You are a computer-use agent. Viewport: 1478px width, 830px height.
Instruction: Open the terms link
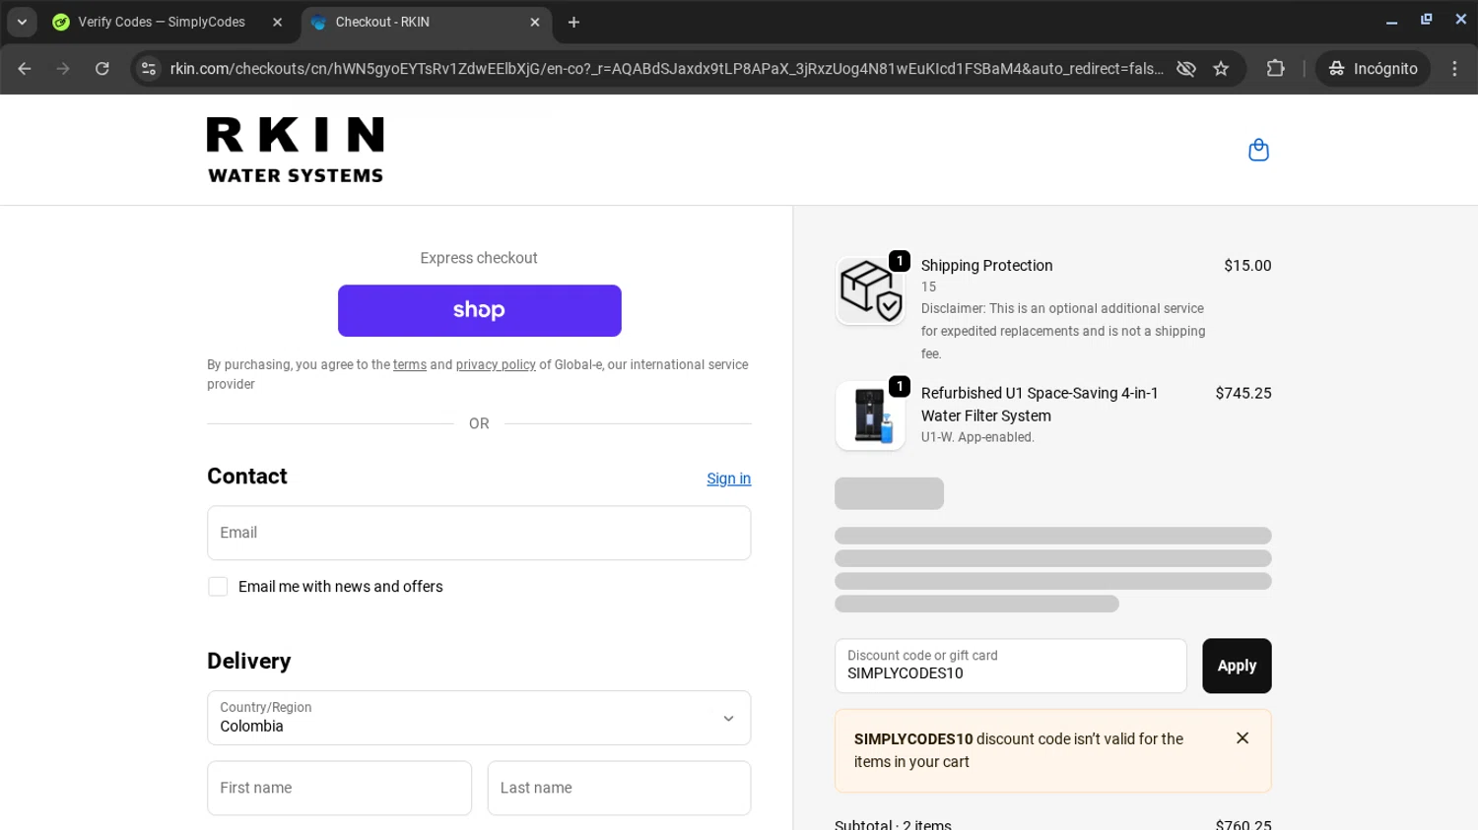click(x=410, y=364)
